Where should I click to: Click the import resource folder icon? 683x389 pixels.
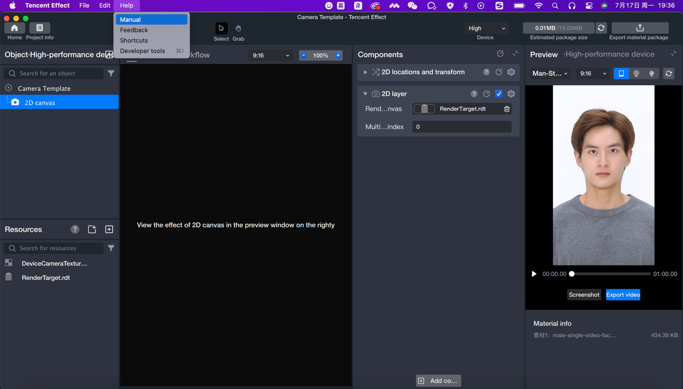[x=92, y=229]
